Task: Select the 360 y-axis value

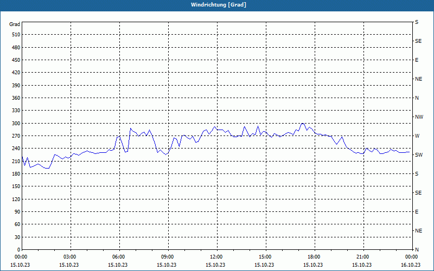Action: click(x=16, y=98)
